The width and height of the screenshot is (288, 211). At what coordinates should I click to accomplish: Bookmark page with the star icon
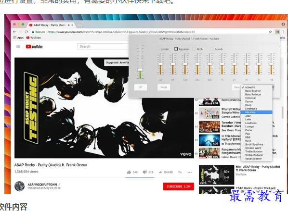(x=270, y=32)
